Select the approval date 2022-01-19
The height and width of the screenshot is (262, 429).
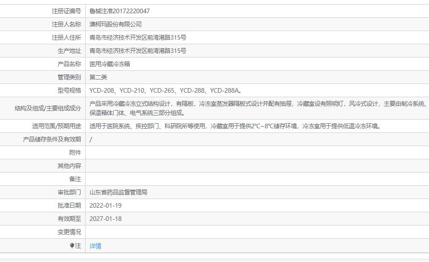106,205
